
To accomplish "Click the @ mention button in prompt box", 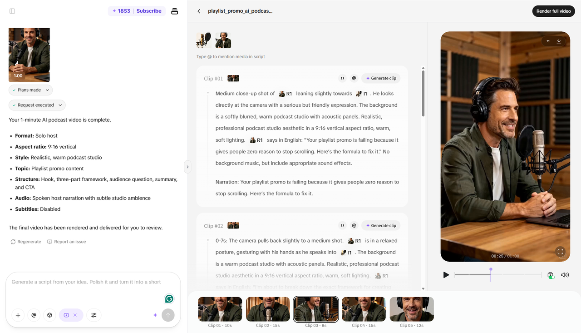I will [34, 315].
